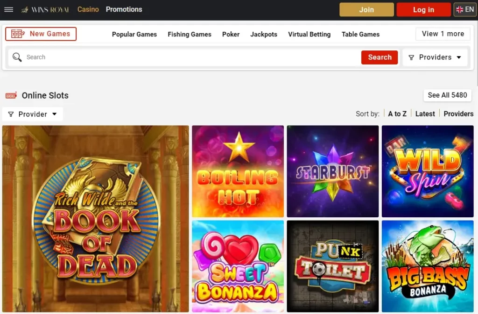478x314 pixels.
Task: Expand the Providers dropdown in search bar
Action: tap(435, 57)
